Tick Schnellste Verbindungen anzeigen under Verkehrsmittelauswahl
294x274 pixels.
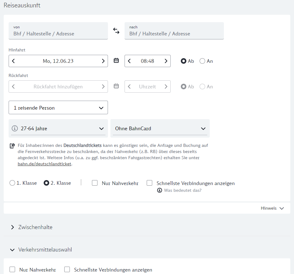[67, 269]
